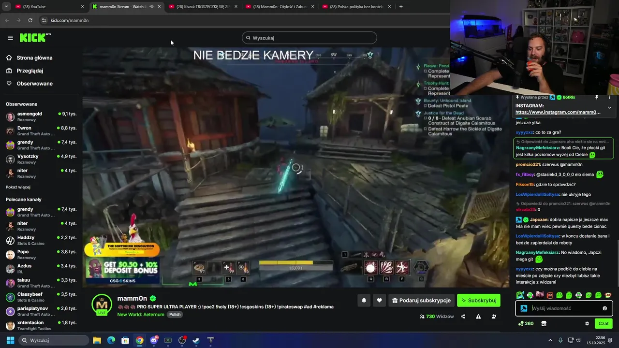Open Obserwowane in the sidebar
Screen dimensions: 619x348
pos(29,84)
